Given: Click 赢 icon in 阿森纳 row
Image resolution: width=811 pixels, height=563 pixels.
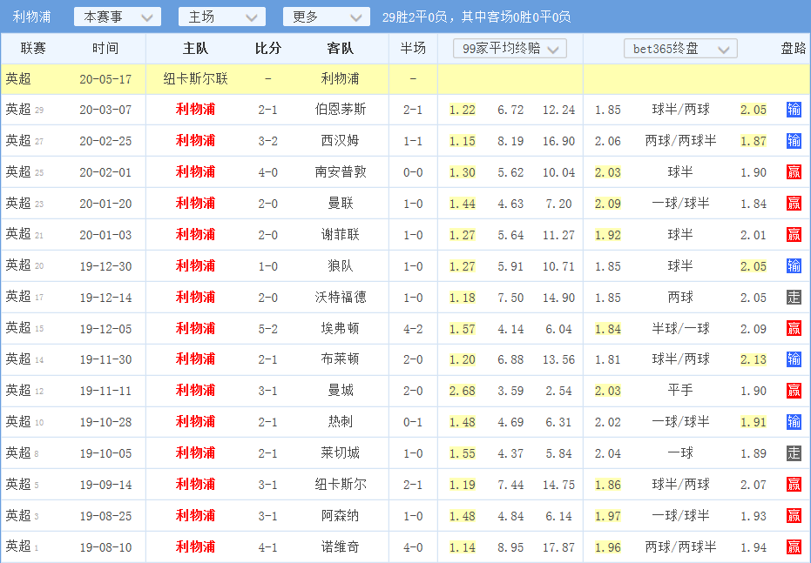Looking at the screenshot, I should point(794,515).
